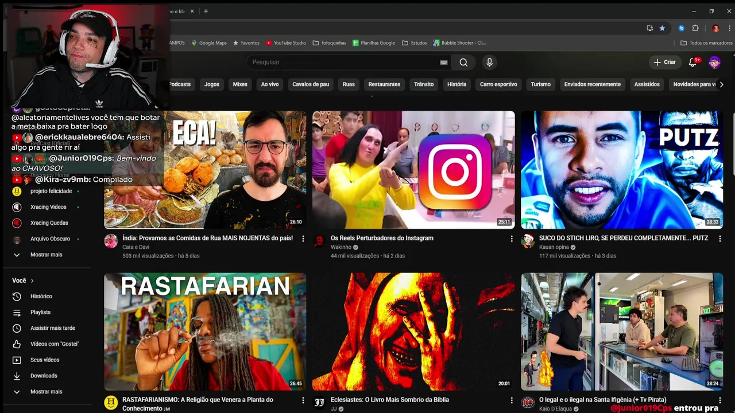Viewport: 735px width, 413px height.
Task: Open the Estudos bookmarks folder
Action: [x=415, y=43]
